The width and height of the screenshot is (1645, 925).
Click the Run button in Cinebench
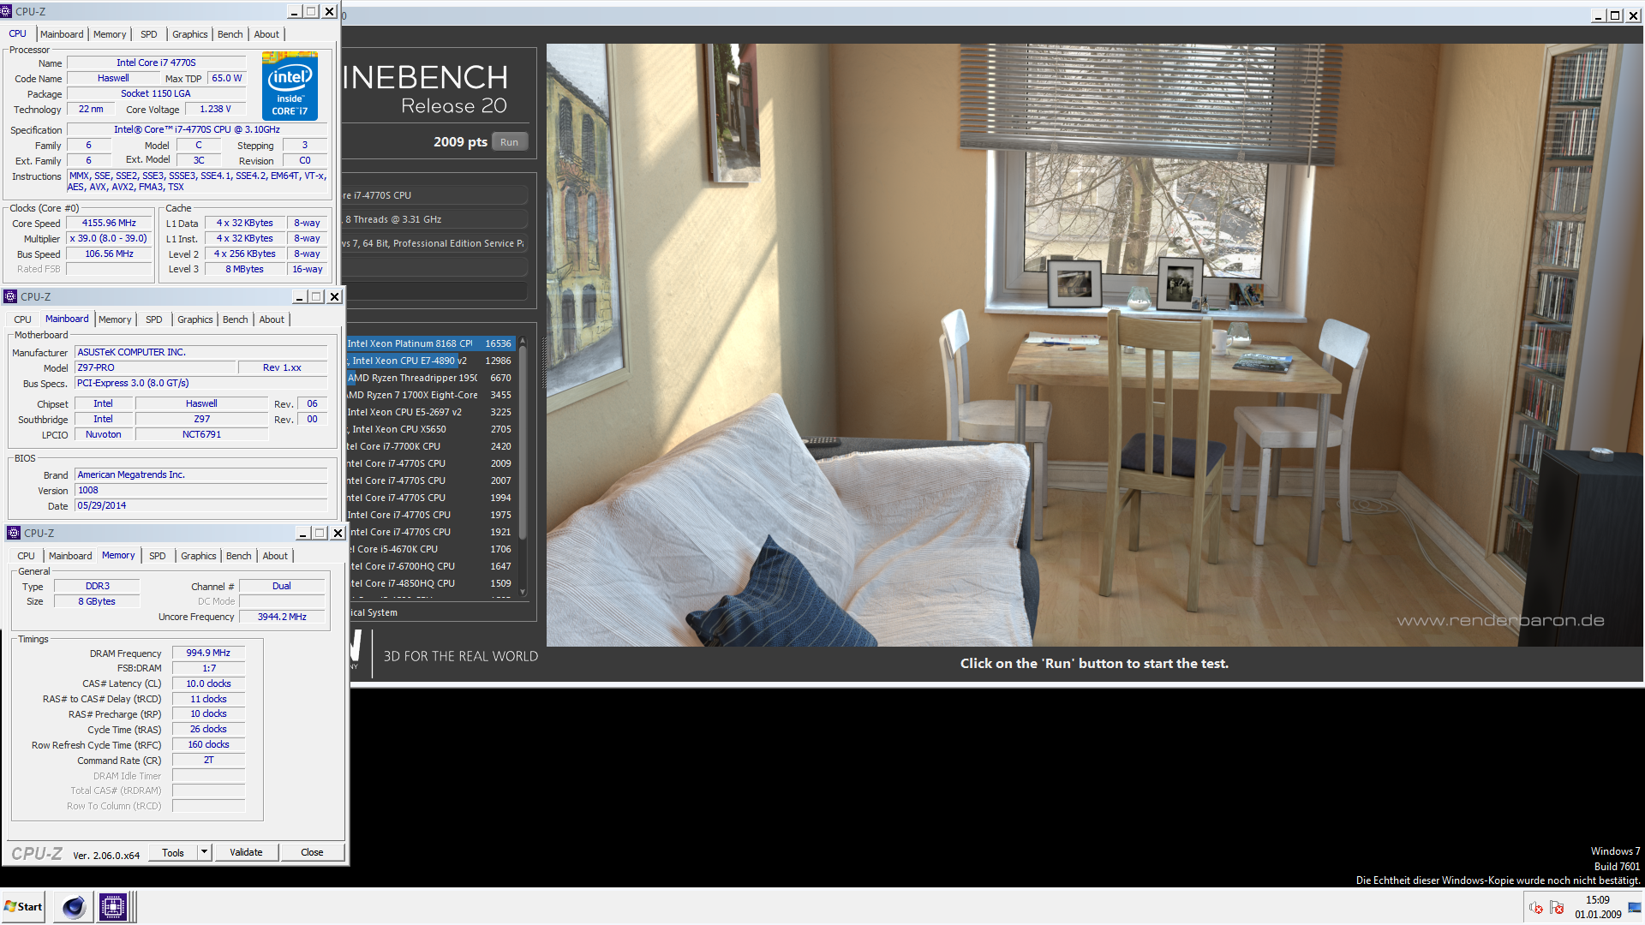tap(509, 142)
